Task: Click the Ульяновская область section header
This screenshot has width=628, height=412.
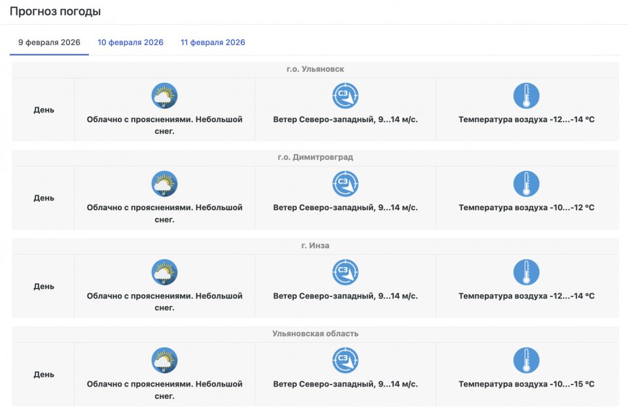Action: click(315, 334)
